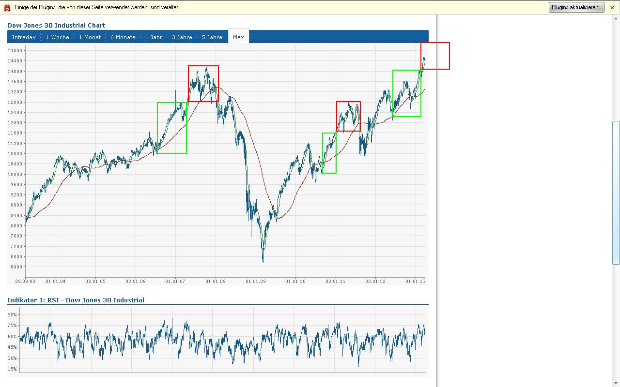Viewport: 620px width, 387px height.
Task: Click the 14800 price axis label
Action: 15,51
